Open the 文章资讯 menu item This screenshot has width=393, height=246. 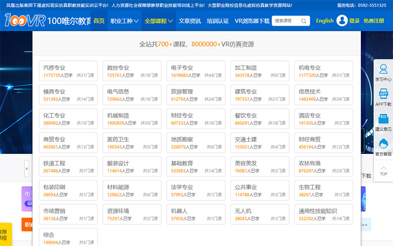(x=190, y=21)
